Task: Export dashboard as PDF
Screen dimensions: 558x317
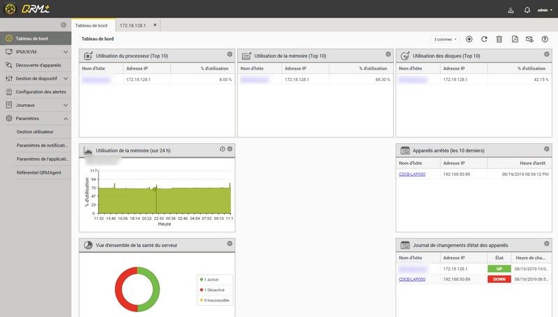Action: [x=515, y=39]
